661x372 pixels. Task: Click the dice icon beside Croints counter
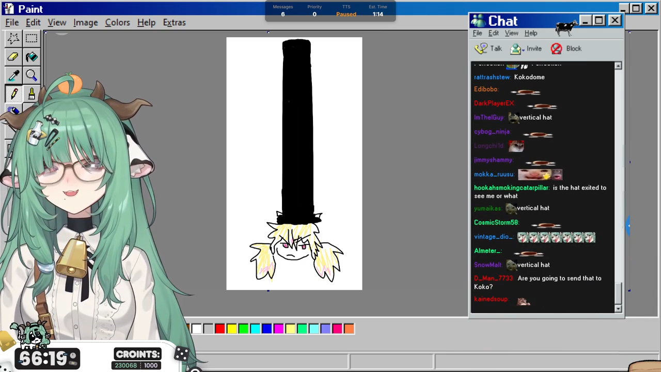coord(181,354)
